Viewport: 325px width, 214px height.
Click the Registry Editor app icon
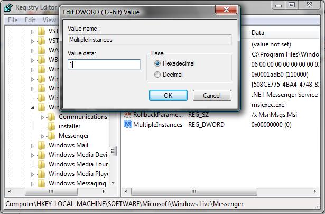8,8
